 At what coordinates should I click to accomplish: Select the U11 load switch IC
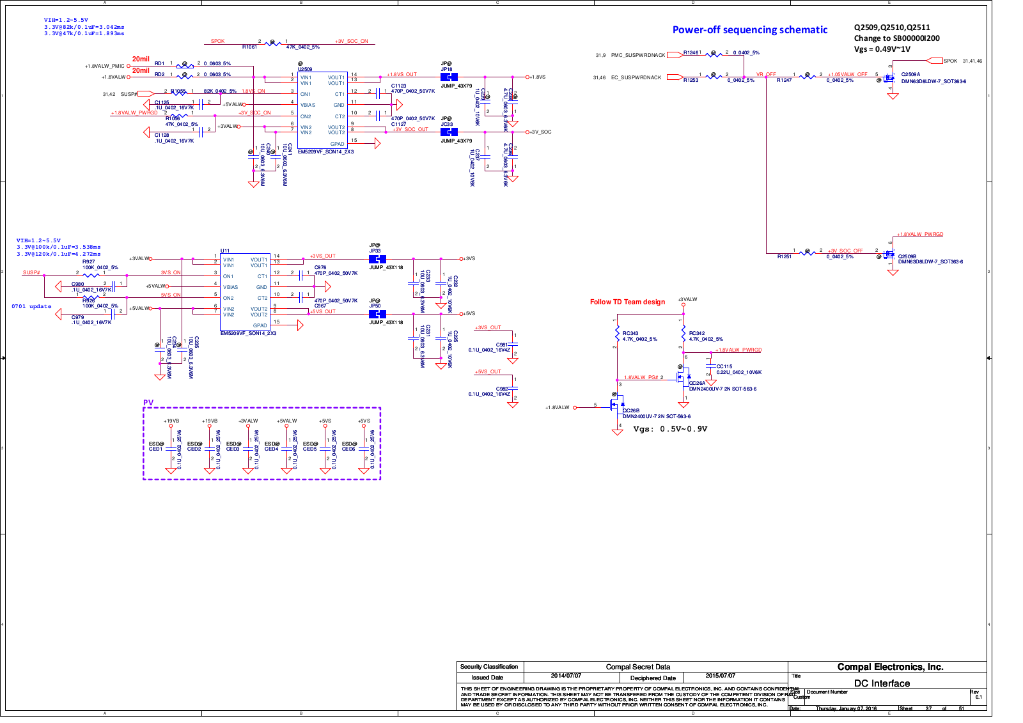pyautogui.click(x=245, y=292)
